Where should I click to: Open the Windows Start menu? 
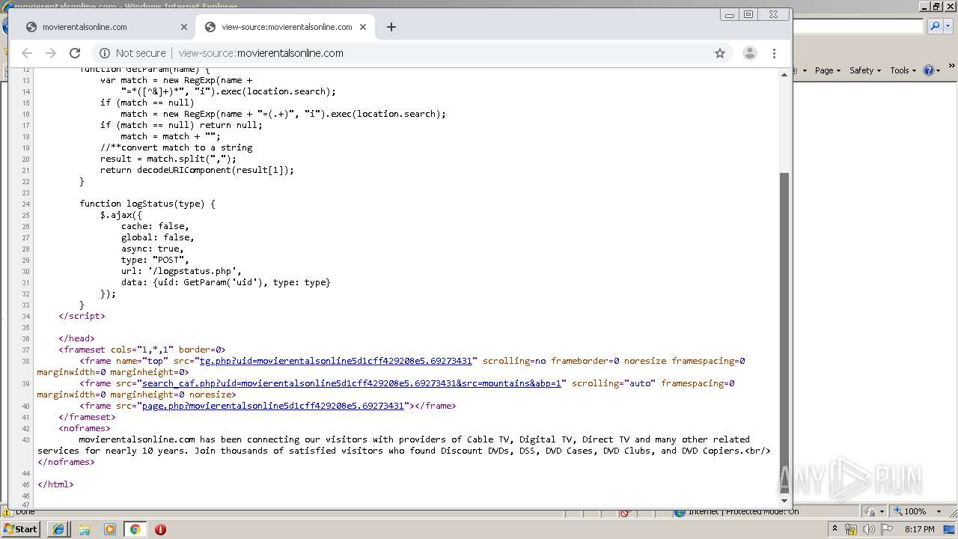[x=21, y=529]
